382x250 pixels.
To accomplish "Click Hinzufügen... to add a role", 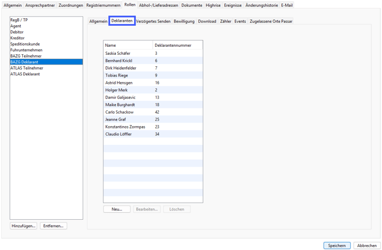I will pyautogui.click(x=23, y=226).
